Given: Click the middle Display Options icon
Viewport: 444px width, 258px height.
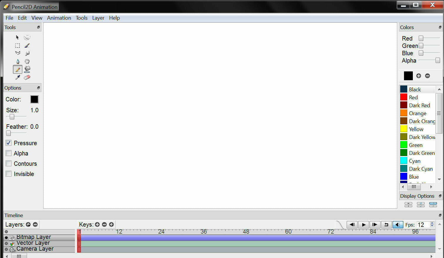Looking at the screenshot, I should pyautogui.click(x=421, y=205).
